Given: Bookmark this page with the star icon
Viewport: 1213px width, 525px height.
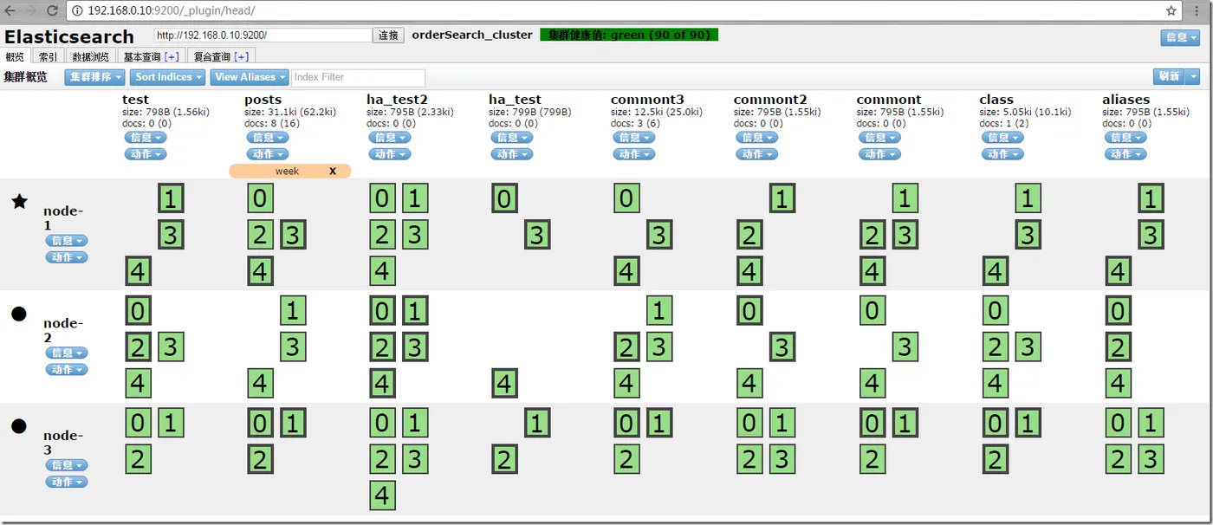Looking at the screenshot, I should [x=1171, y=10].
